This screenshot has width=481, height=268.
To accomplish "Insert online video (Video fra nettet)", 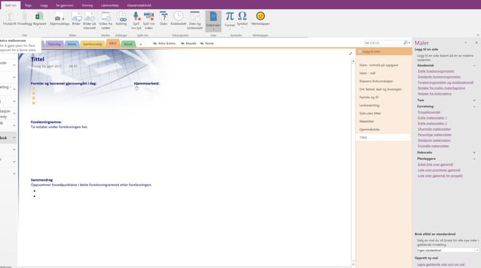I will pyautogui.click(x=106, y=21).
